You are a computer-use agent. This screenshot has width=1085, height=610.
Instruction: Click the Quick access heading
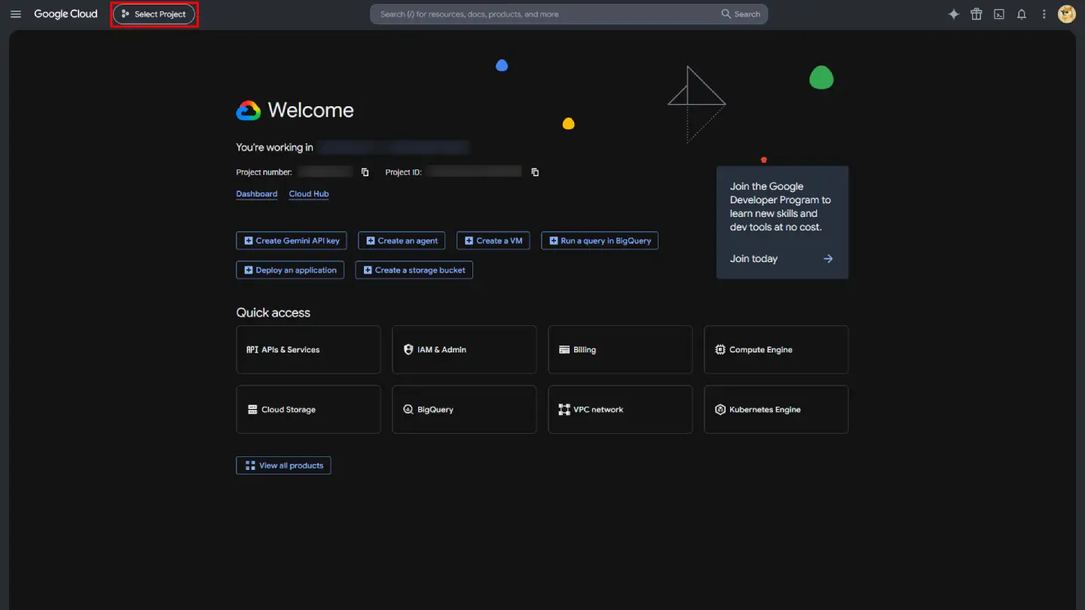273,313
